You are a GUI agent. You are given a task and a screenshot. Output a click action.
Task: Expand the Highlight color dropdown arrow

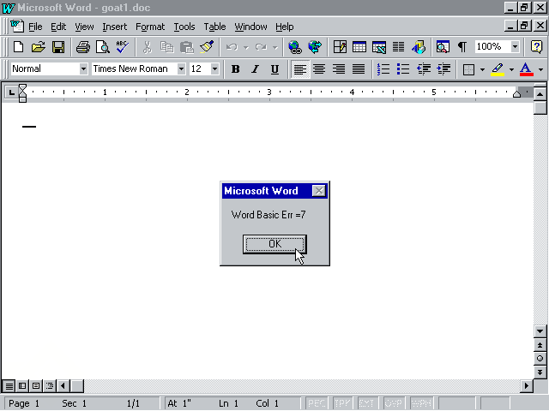(511, 69)
